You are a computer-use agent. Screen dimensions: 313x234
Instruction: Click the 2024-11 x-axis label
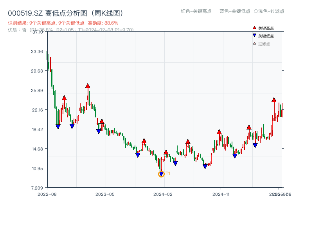[x=221, y=194]
